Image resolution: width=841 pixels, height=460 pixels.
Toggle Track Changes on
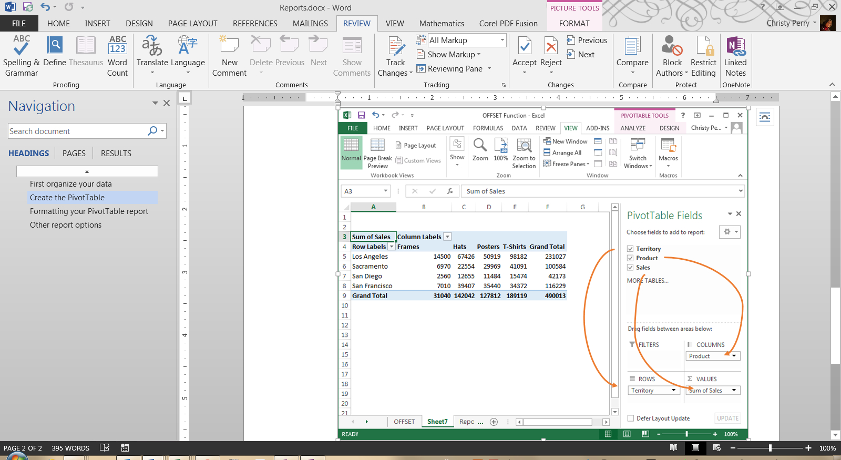[396, 47]
